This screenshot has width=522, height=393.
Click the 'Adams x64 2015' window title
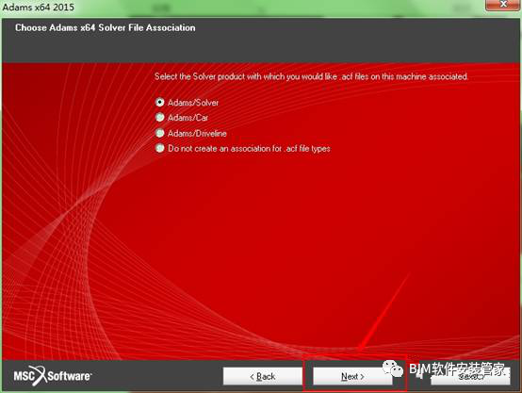pyautogui.click(x=39, y=7)
